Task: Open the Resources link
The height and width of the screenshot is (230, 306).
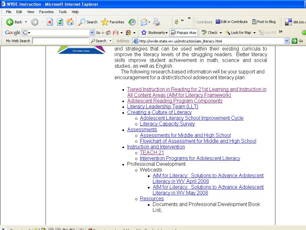Action: tap(152, 198)
